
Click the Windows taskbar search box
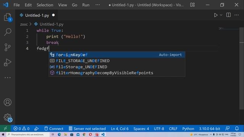click(x=28, y=134)
